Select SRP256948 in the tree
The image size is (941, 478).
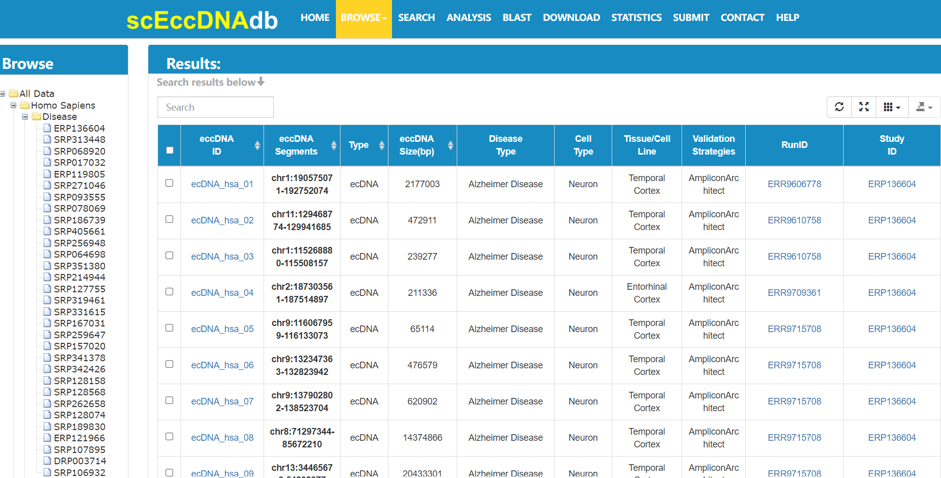[80, 243]
